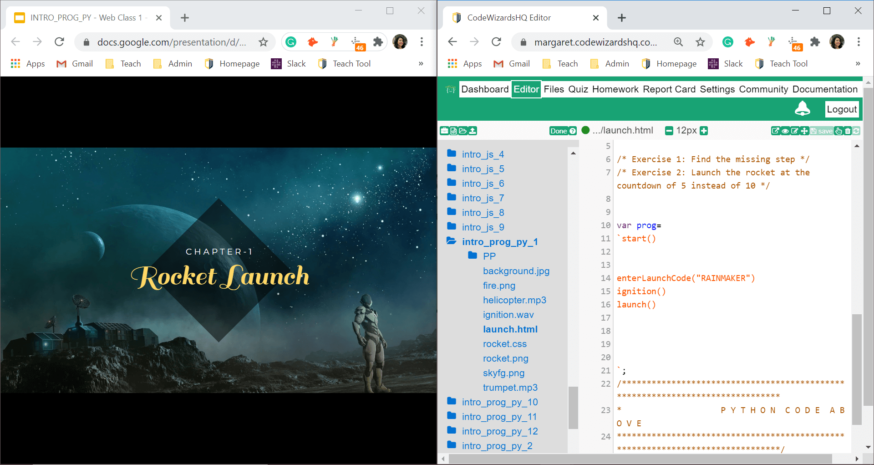The height and width of the screenshot is (465, 874).
Task: Open the rocket.css file
Action: (x=504, y=344)
